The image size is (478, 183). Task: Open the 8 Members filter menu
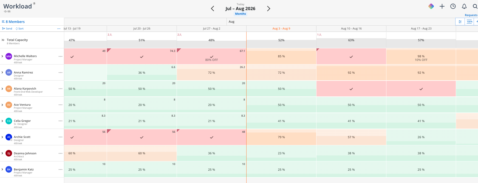click(x=13, y=22)
